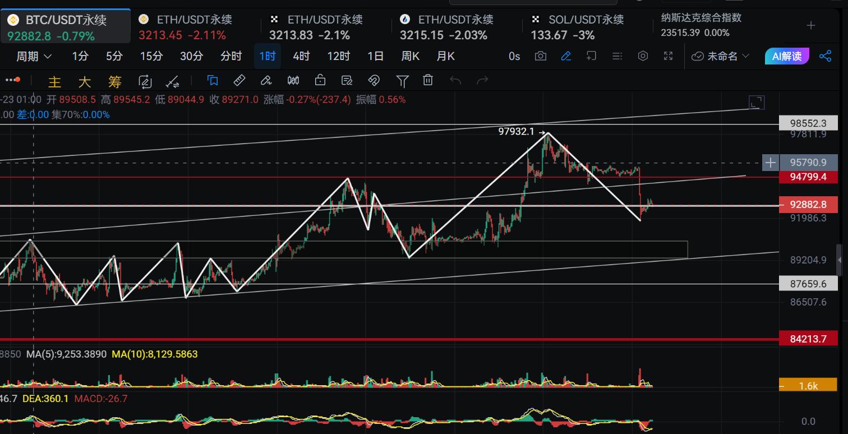Click the 97932.1 high price annotation

coord(516,131)
